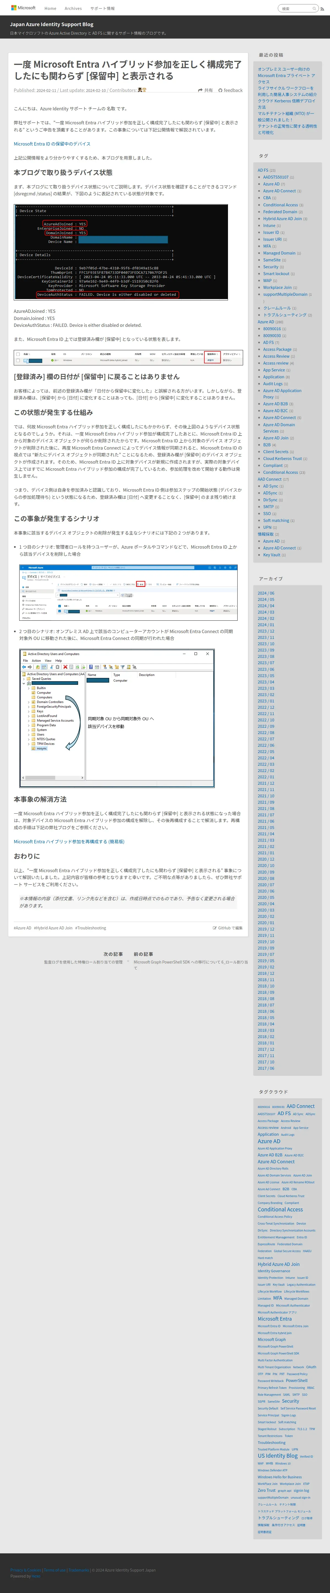The image size is (330, 1593).
Task: Open recent post マルチテナント組織 (MTO) が一般公開されました
Action: (x=286, y=116)
